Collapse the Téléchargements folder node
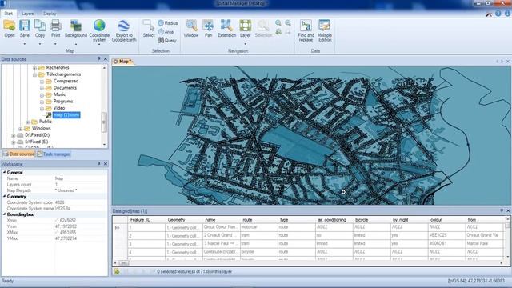Image resolution: width=512 pixels, height=288 pixels. coord(34,74)
